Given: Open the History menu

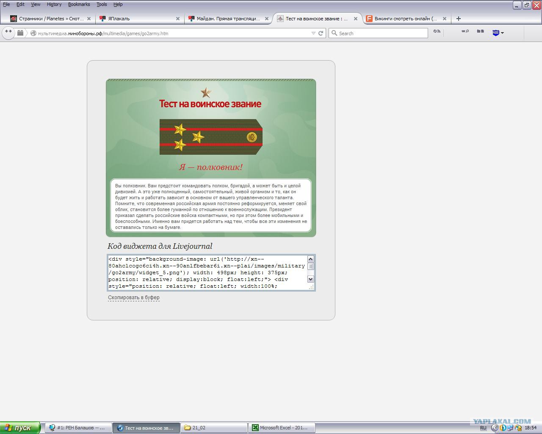Looking at the screenshot, I should tap(54, 4).
